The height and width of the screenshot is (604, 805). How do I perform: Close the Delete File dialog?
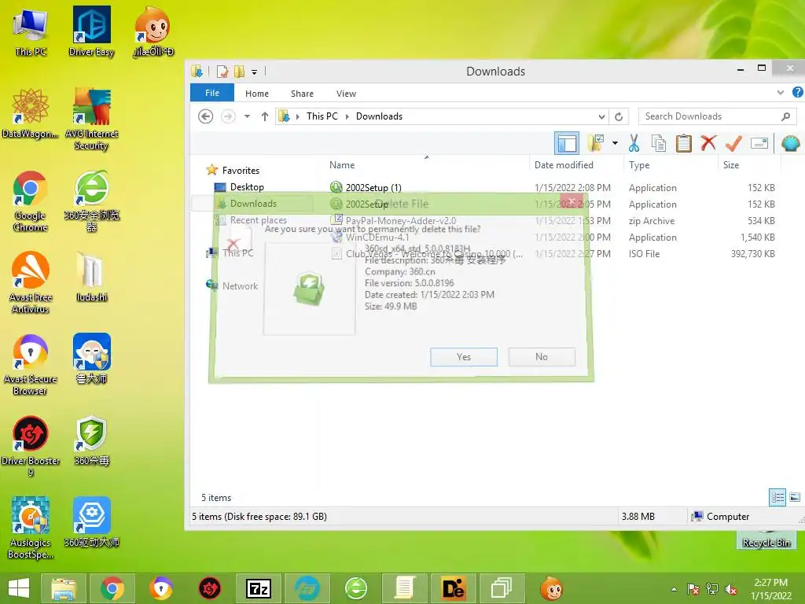[572, 201]
